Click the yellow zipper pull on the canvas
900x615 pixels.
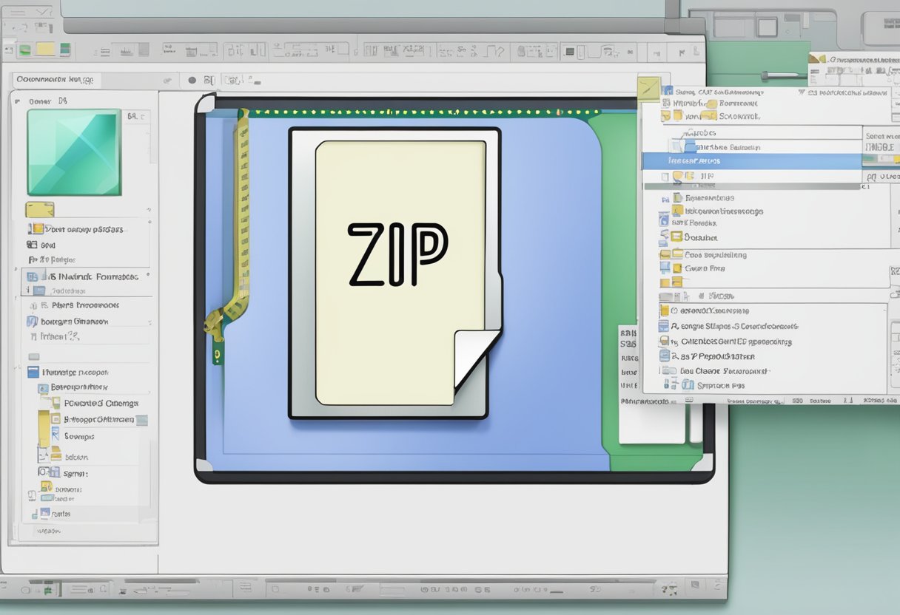215,322
